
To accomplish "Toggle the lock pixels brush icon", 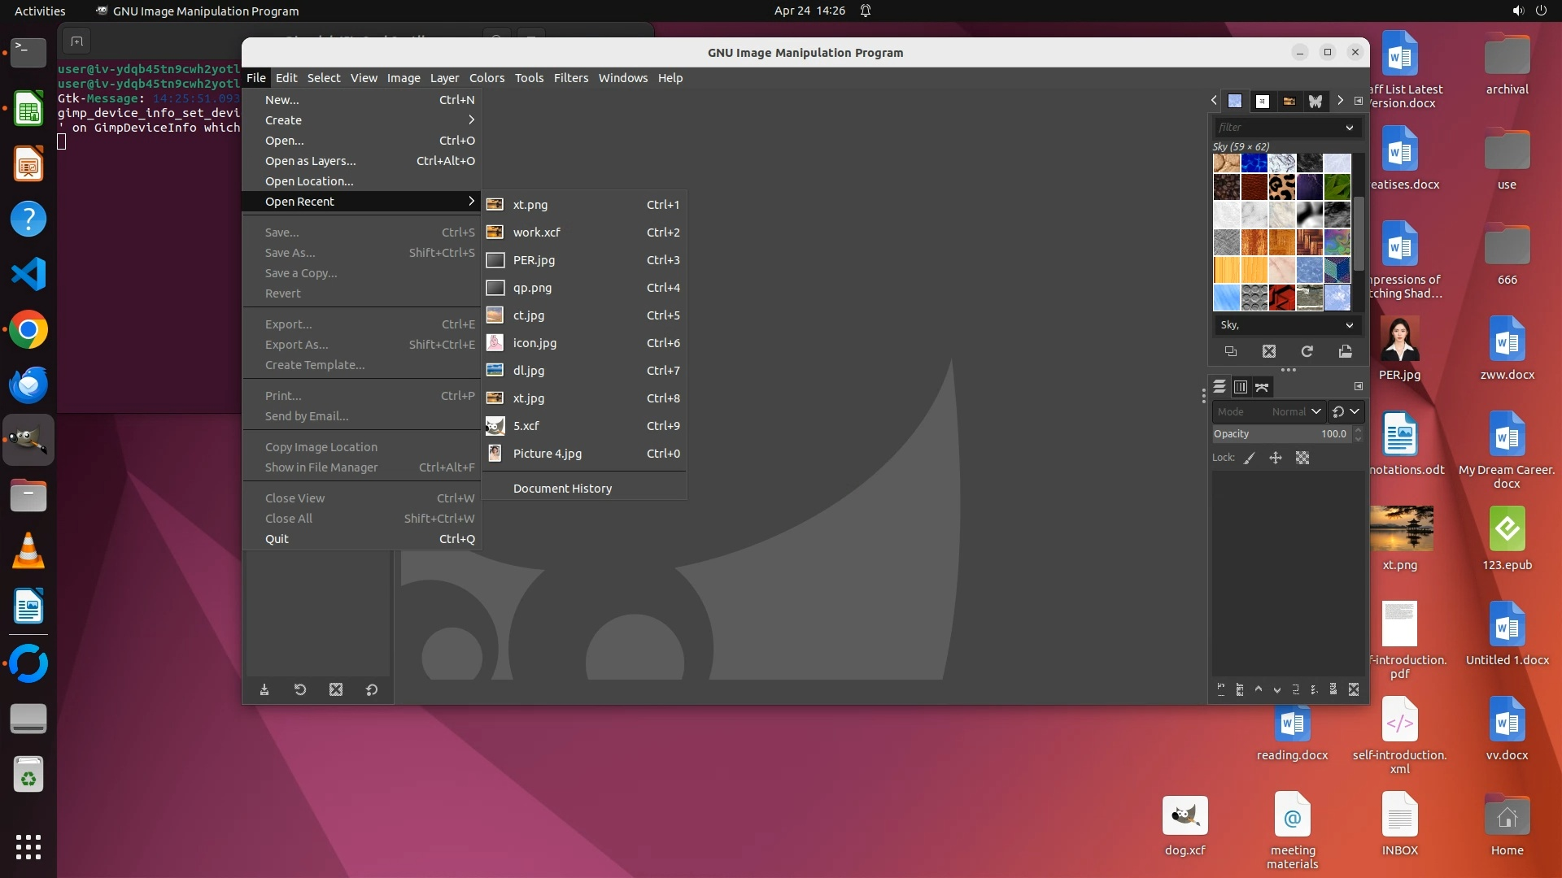I will 1250,458.
